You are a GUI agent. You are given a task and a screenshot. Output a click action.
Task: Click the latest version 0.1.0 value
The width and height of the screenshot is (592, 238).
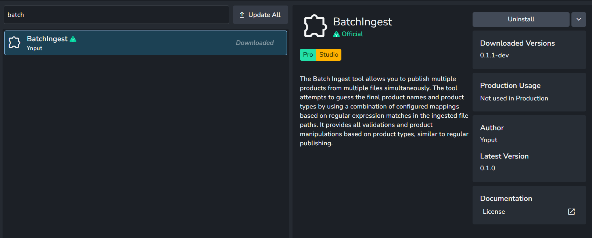487,168
